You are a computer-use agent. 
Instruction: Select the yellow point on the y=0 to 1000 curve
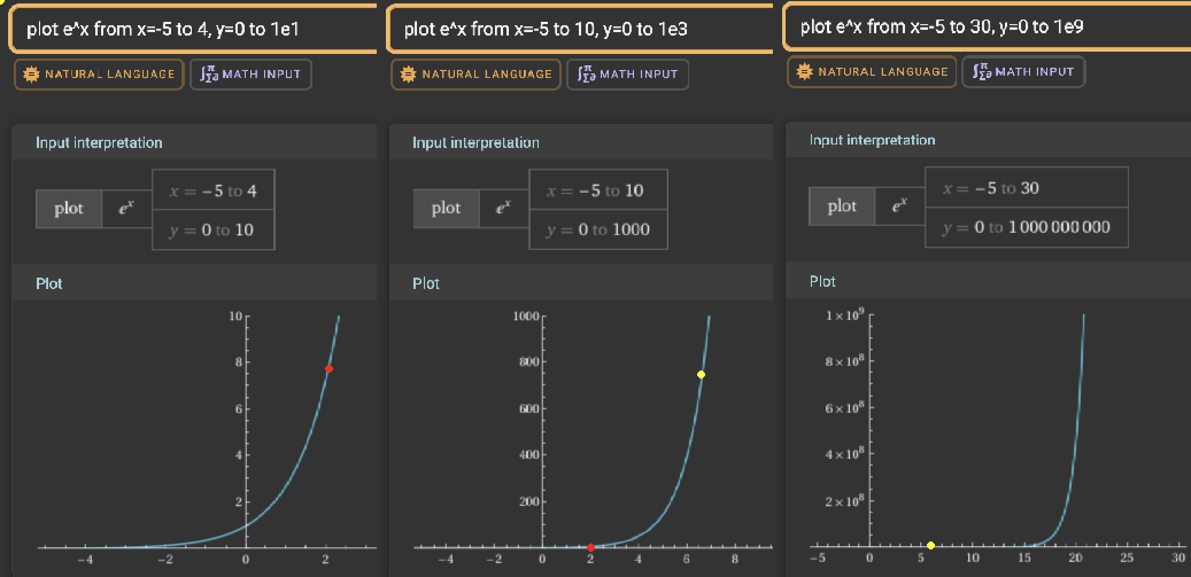click(x=701, y=375)
